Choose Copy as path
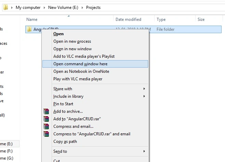225x162 pixels. click(65, 141)
